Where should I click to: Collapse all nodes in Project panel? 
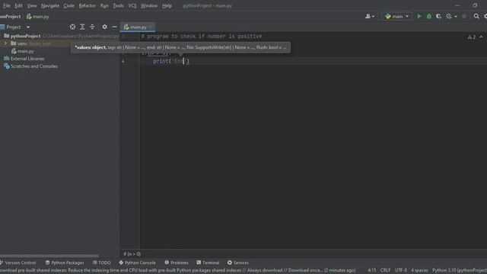[92, 27]
